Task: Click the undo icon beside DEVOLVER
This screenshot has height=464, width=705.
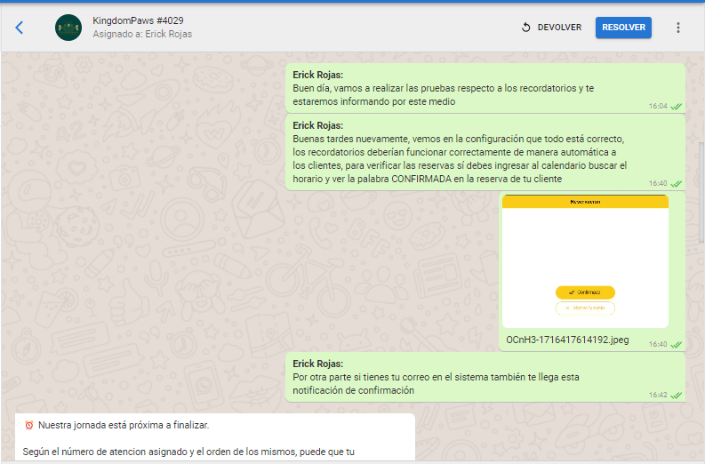Action: click(526, 28)
